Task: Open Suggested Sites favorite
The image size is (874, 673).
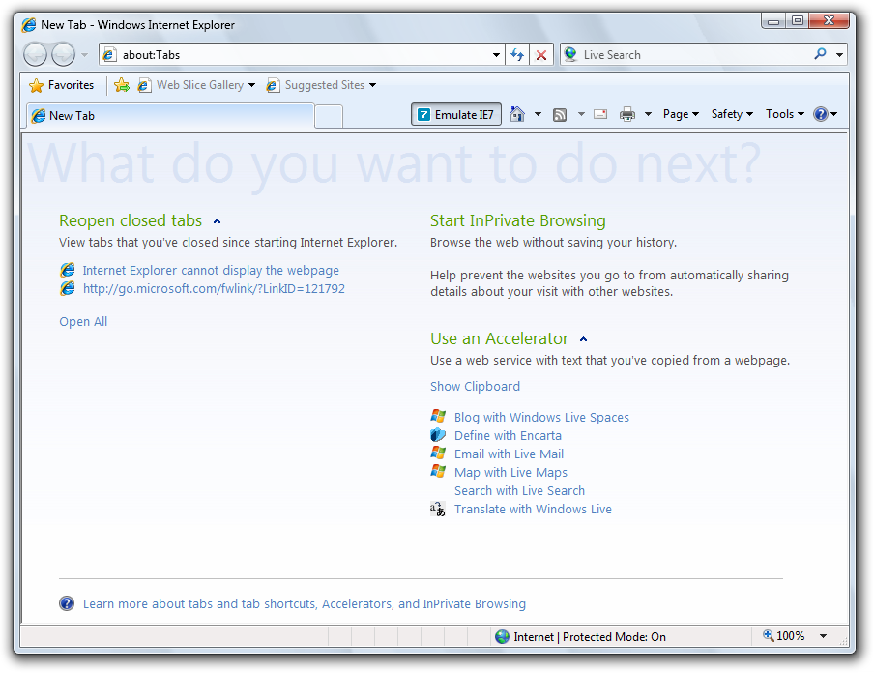Action: point(315,85)
